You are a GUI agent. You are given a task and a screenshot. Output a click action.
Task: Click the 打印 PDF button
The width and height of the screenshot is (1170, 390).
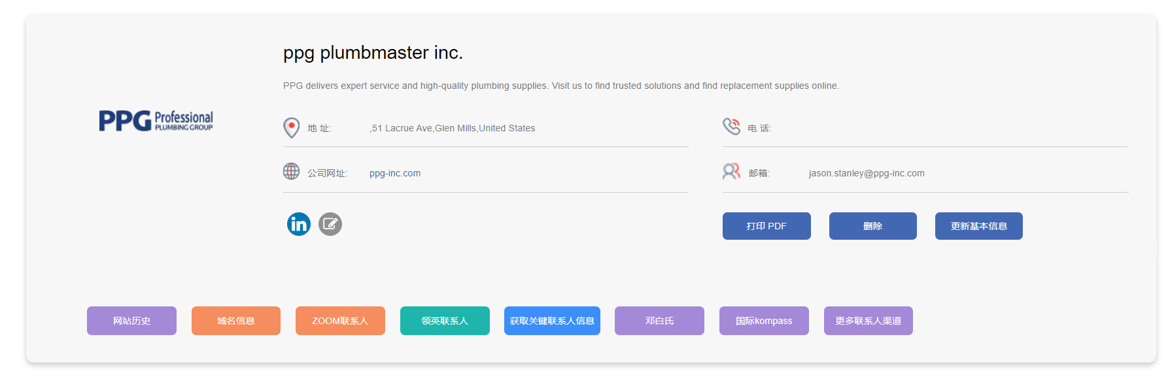(766, 226)
